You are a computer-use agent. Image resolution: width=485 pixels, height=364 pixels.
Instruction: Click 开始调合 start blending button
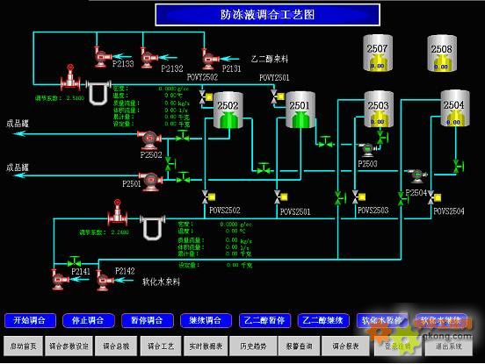[30, 320]
